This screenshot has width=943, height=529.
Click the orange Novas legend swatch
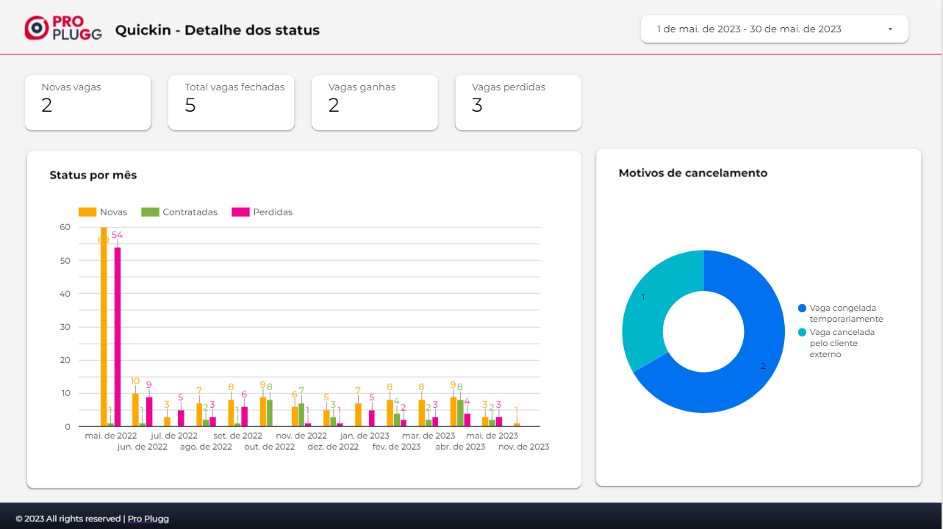pyautogui.click(x=87, y=212)
